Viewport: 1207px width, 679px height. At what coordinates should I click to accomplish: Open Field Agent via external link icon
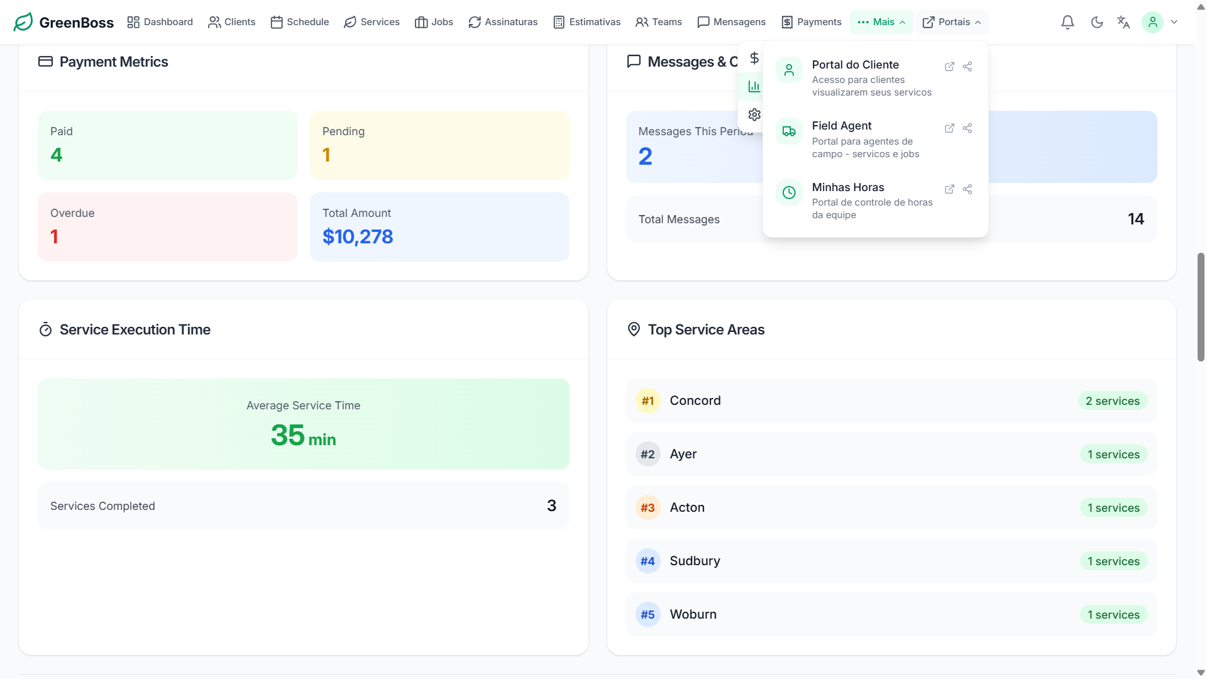coord(949,128)
